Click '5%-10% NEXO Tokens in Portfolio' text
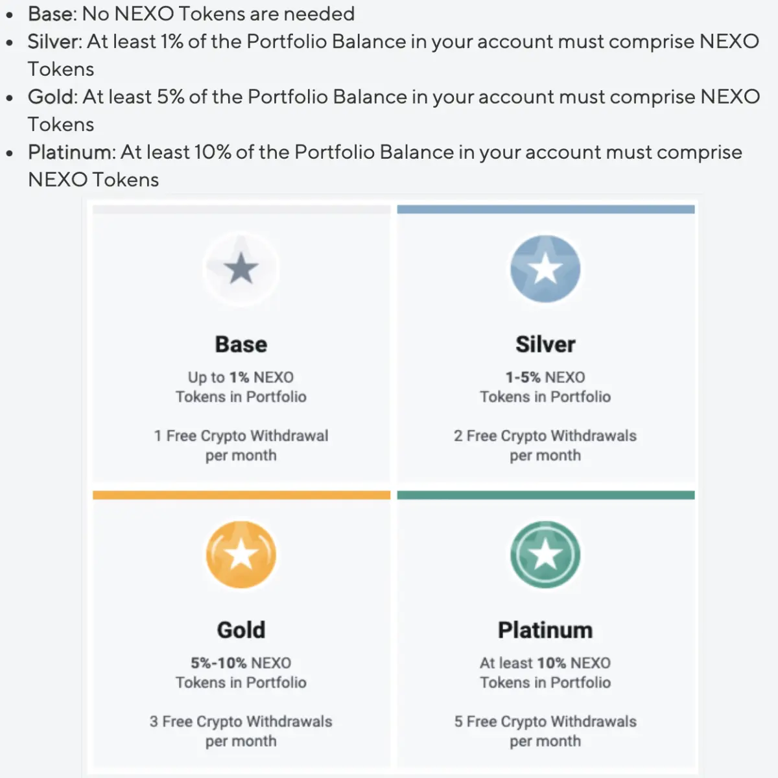This screenshot has height=778, width=778. pyautogui.click(x=241, y=672)
